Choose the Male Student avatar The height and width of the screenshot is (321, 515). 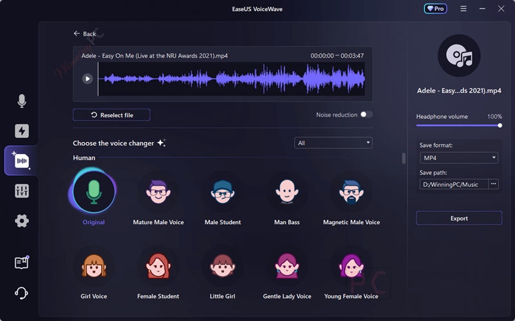tap(223, 192)
